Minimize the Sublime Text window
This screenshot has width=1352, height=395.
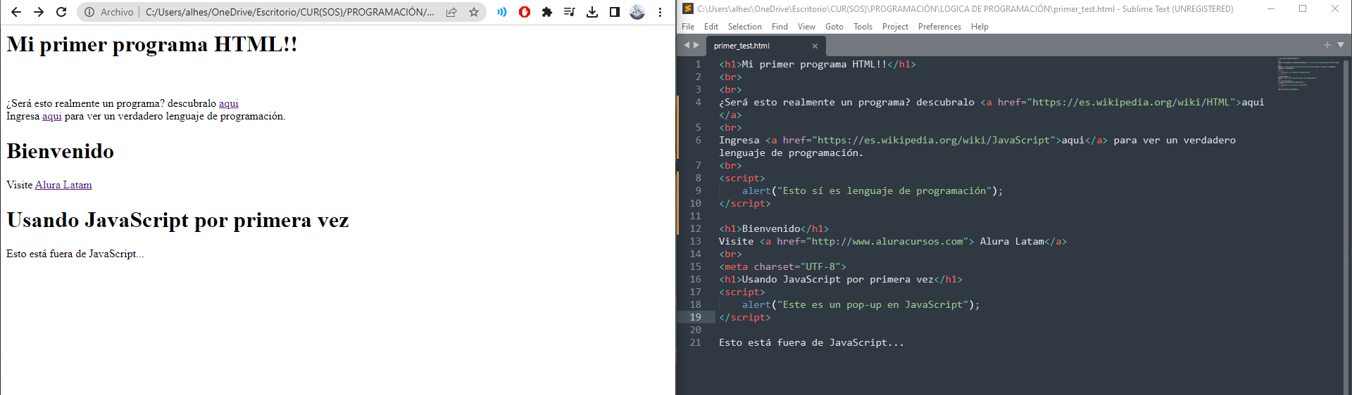pos(1271,9)
